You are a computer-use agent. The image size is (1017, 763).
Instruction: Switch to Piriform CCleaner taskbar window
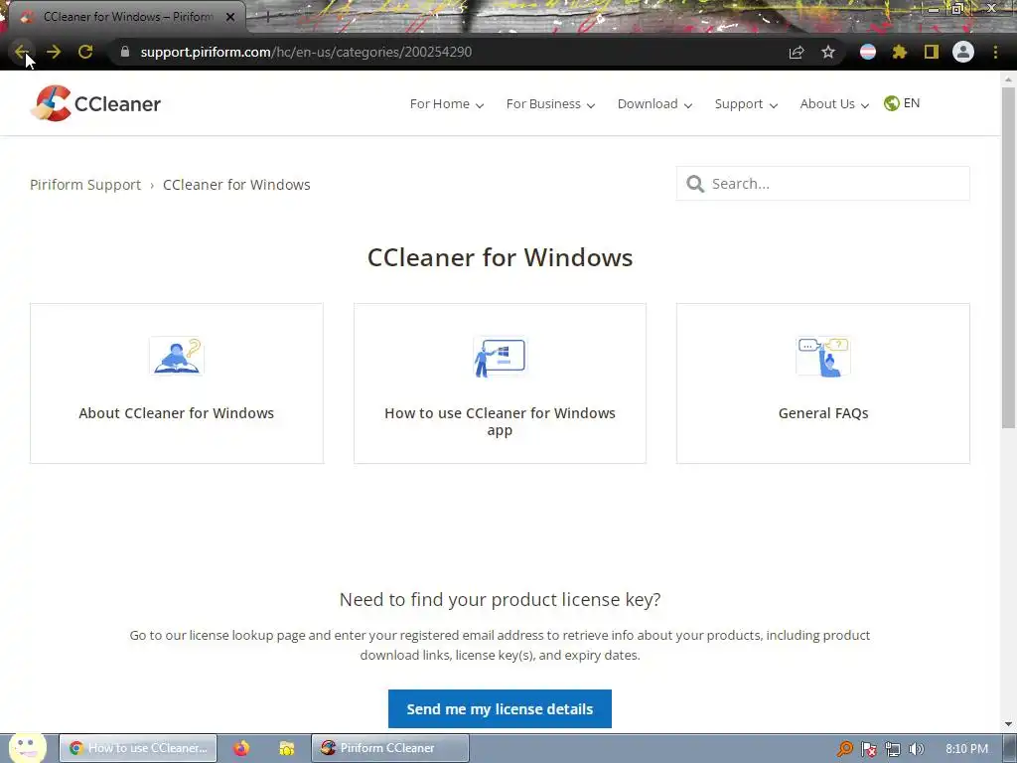[x=389, y=748]
